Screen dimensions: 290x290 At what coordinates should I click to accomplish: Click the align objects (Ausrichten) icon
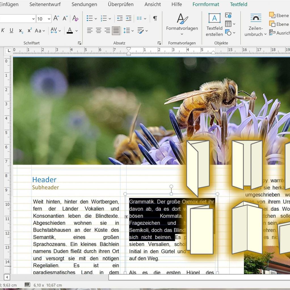click(272, 33)
